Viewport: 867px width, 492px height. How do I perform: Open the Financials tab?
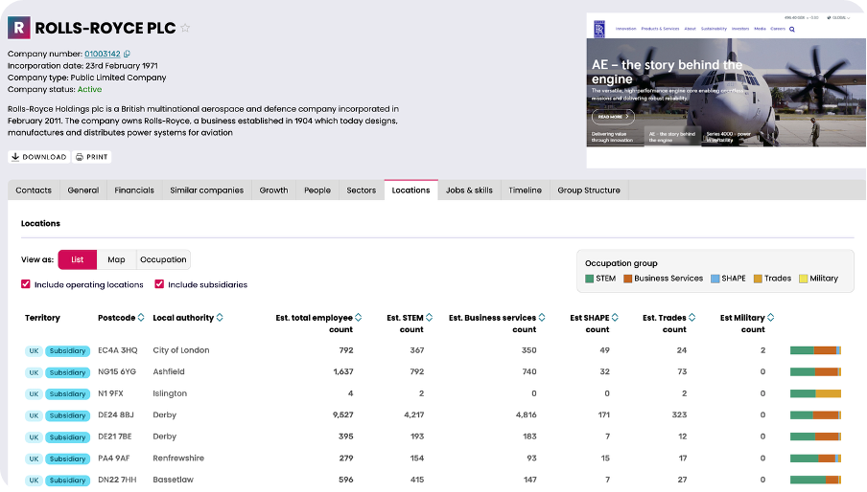[x=134, y=190]
